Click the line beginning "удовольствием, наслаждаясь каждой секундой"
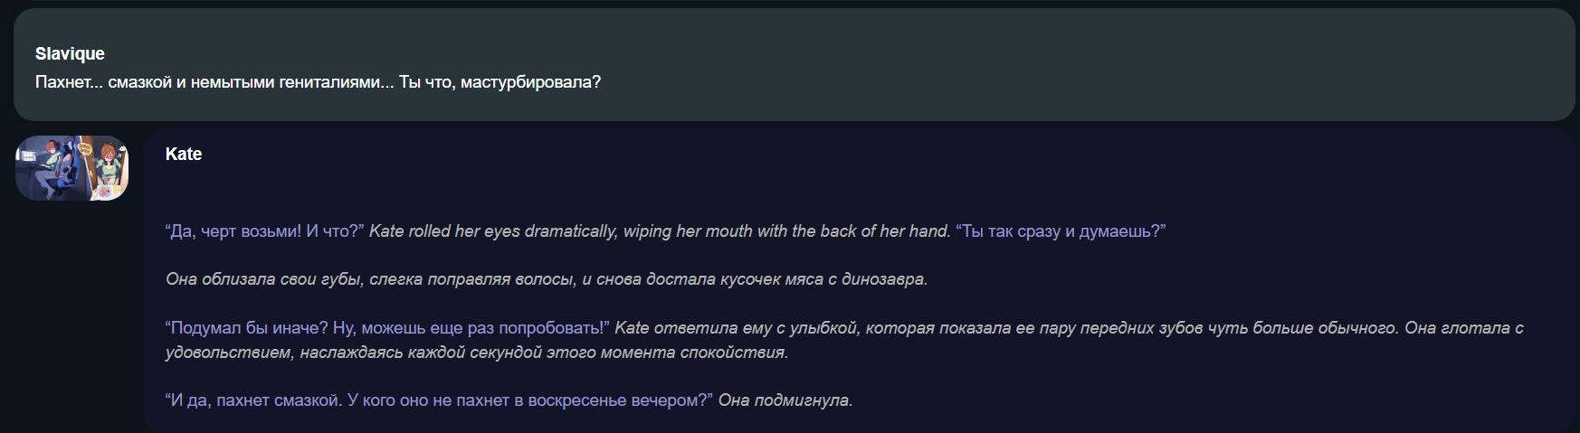 point(477,353)
